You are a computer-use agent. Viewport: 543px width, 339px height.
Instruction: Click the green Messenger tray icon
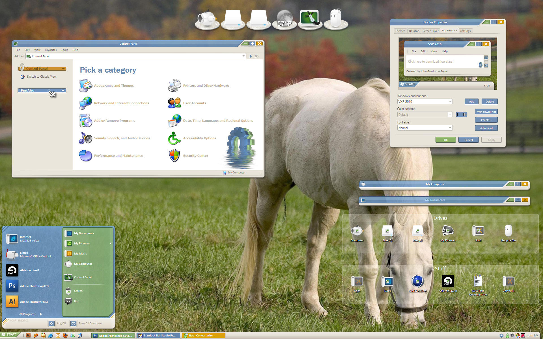click(x=507, y=336)
